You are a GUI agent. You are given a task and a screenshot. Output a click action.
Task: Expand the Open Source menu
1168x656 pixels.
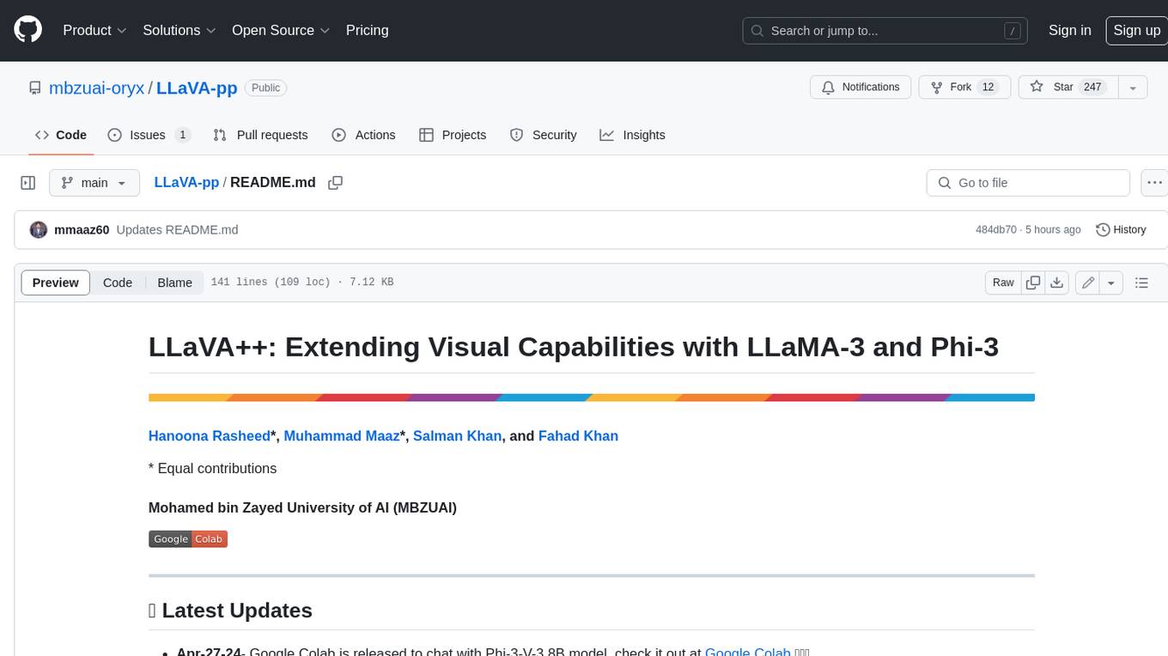[281, 30]
